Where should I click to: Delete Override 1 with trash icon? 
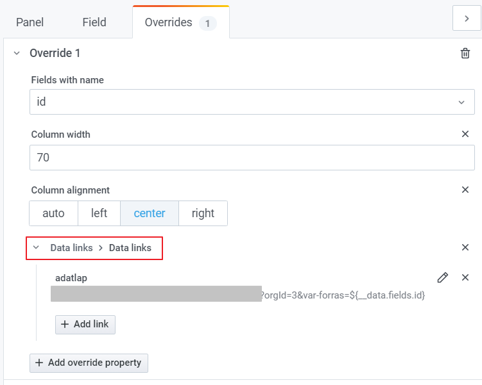pos(465,53)
